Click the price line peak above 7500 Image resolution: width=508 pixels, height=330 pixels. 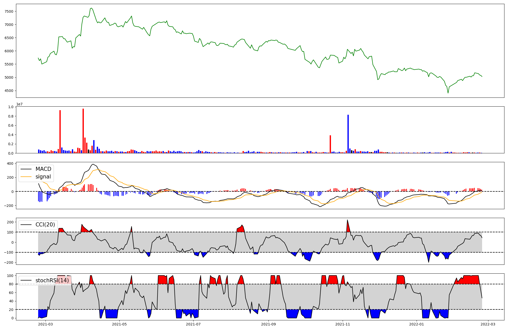[x=91, y=8]
